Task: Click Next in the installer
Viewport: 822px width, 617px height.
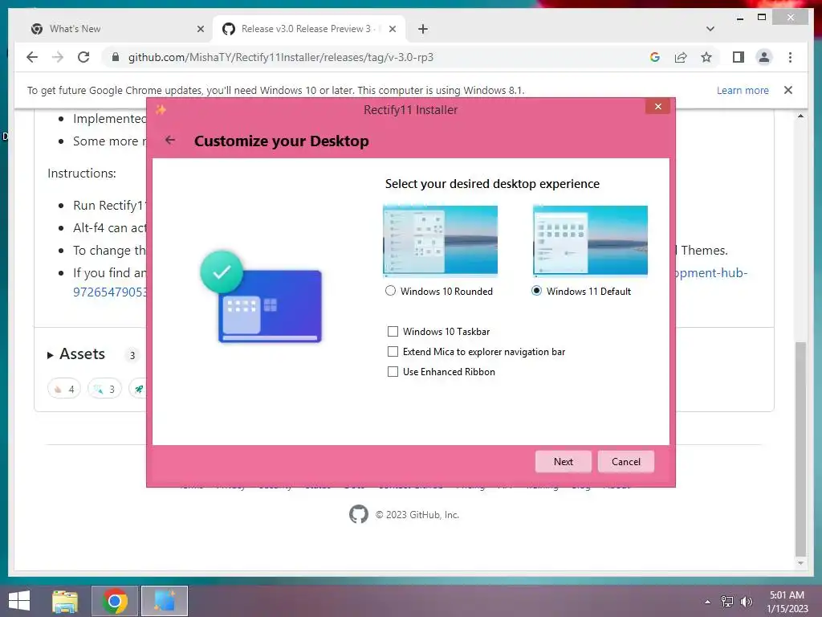Action: click(563, 462)
